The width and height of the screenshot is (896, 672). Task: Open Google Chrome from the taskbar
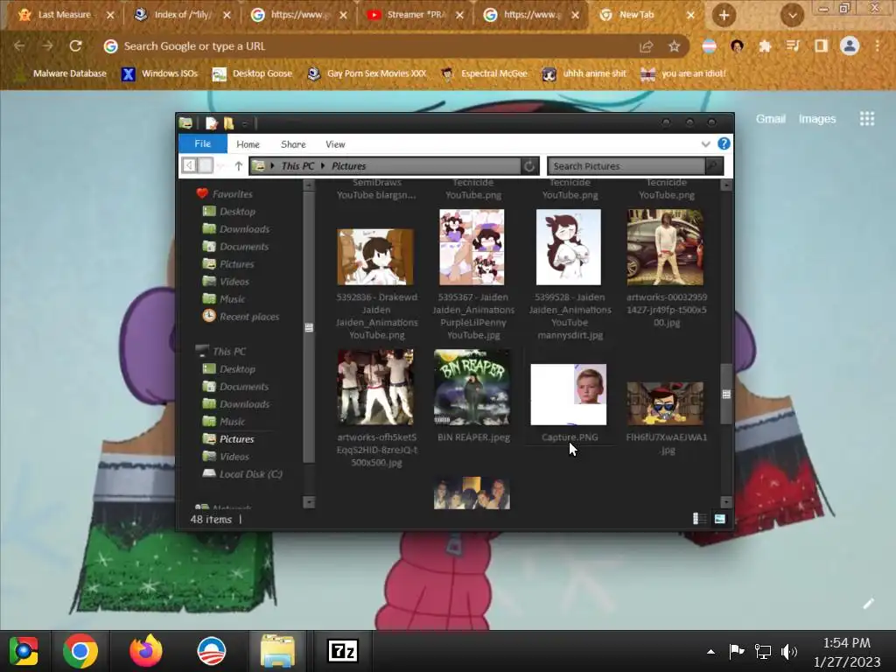click(80, 651)
